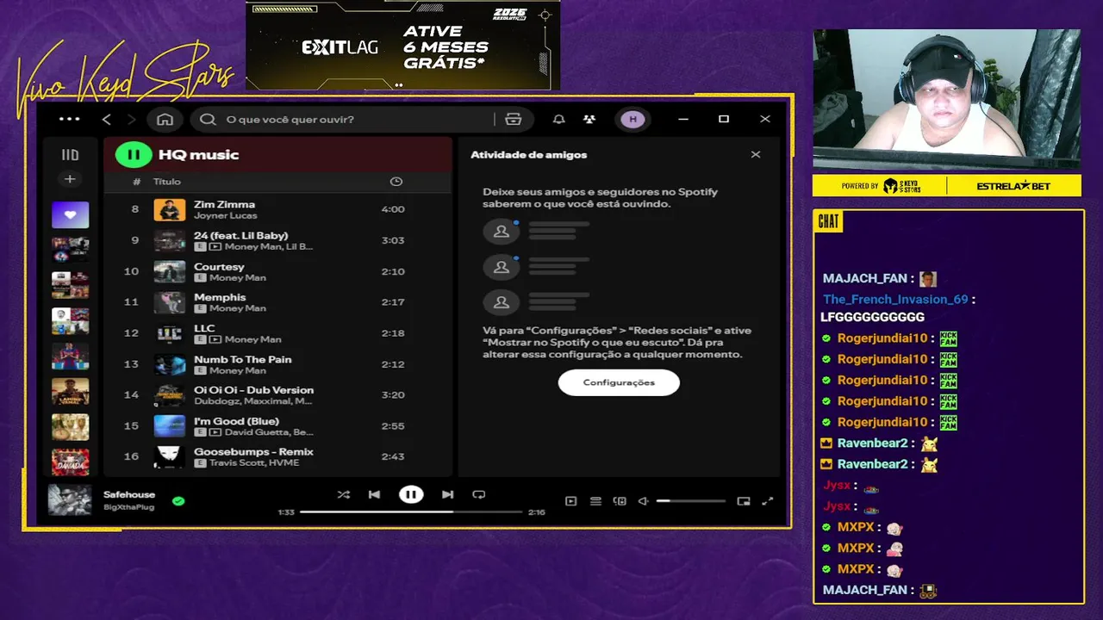
Task: Open the ExitLag 'Ative 6 meses grátis' banner
Action: tap(402, 45)
